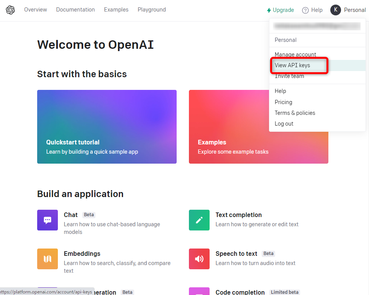Screen dimensions: 369x295
Task: Click 'Build an application' heading
Action: pos(80,194)
